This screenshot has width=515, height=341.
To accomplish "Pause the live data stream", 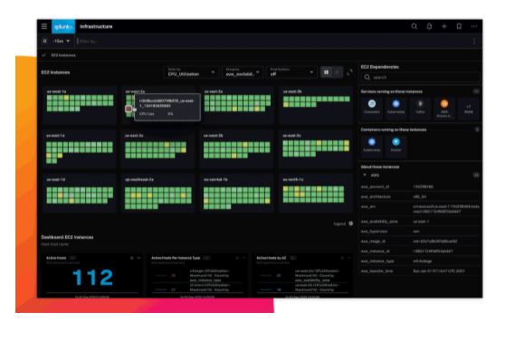I will point(44,41).
